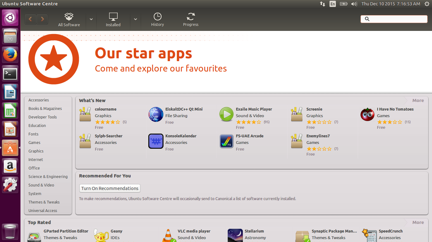Open the clock date and time menu
432x242 pixels.
391,4
